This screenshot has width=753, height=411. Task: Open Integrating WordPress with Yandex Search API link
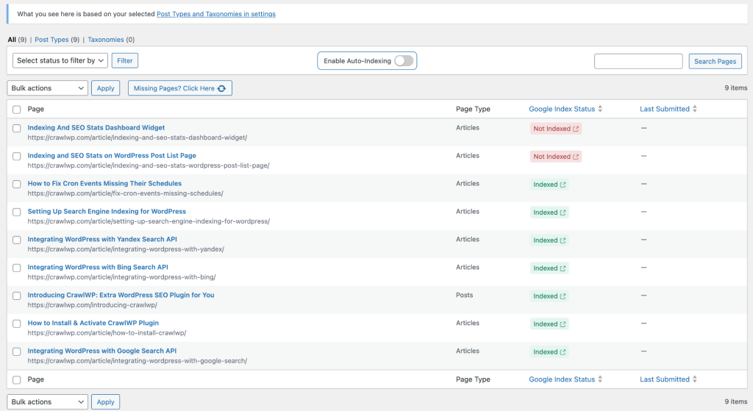(x=102, y=239)
